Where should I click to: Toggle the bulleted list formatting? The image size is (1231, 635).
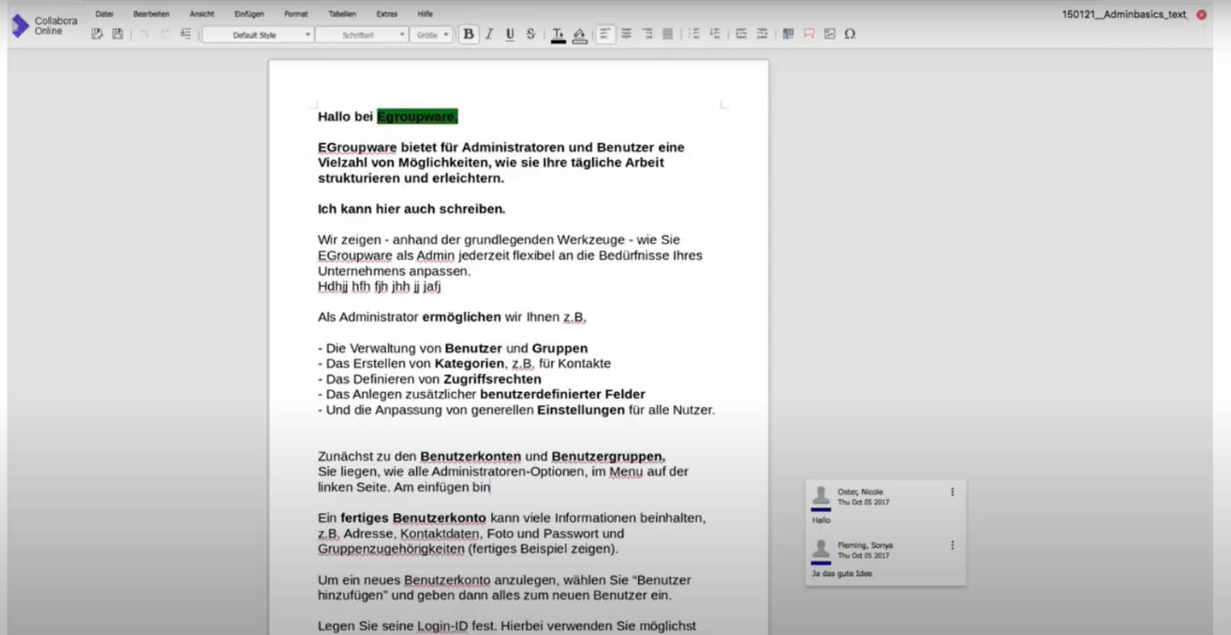[x=694, y=34]
